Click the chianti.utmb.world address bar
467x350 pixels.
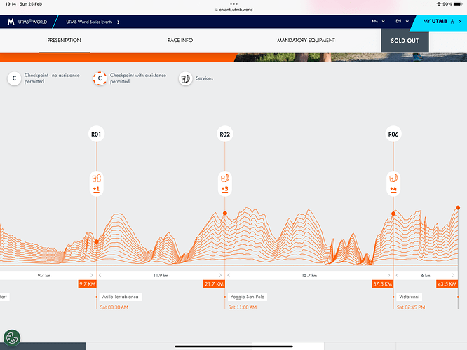pos(233,10)
